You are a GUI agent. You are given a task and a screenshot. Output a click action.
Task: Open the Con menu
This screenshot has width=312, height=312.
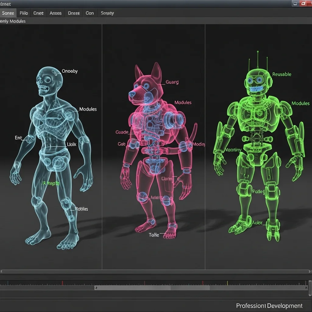click(x=90, y=13)
